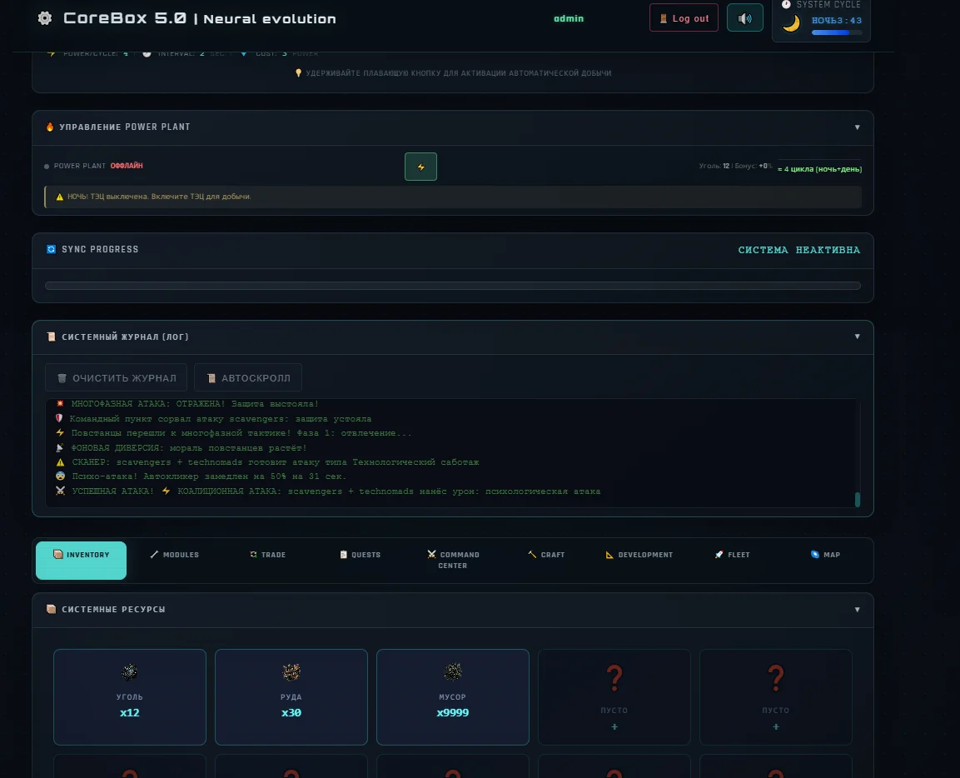The image size is (960, 778).
Task: Click the ore chunk icon
Action: coord(291,672)
